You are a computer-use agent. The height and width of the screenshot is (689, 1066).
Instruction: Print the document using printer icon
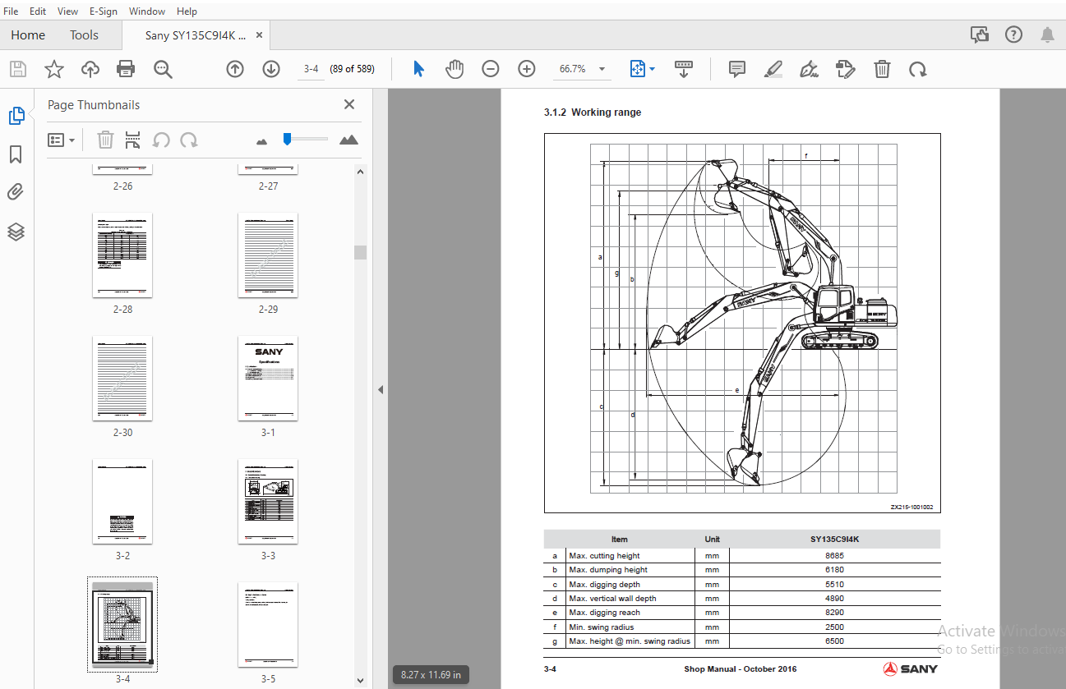click(x=126, y=69)
